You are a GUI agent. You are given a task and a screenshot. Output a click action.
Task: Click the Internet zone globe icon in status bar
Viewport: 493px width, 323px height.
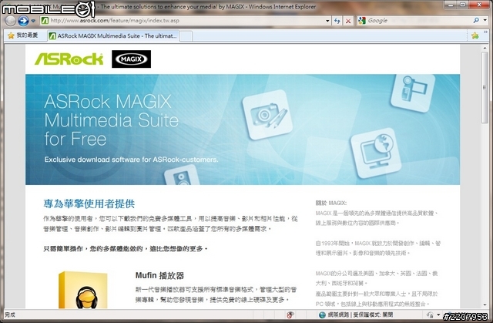(x=322, y=315)
